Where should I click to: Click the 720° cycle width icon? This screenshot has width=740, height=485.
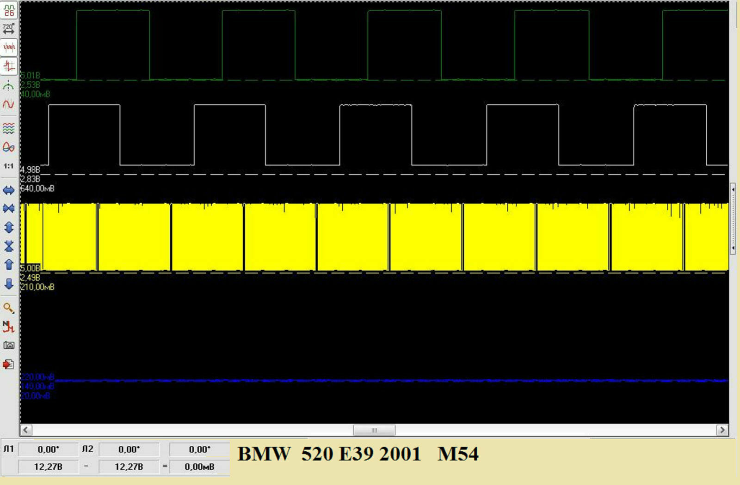click(x=9, y=29)
